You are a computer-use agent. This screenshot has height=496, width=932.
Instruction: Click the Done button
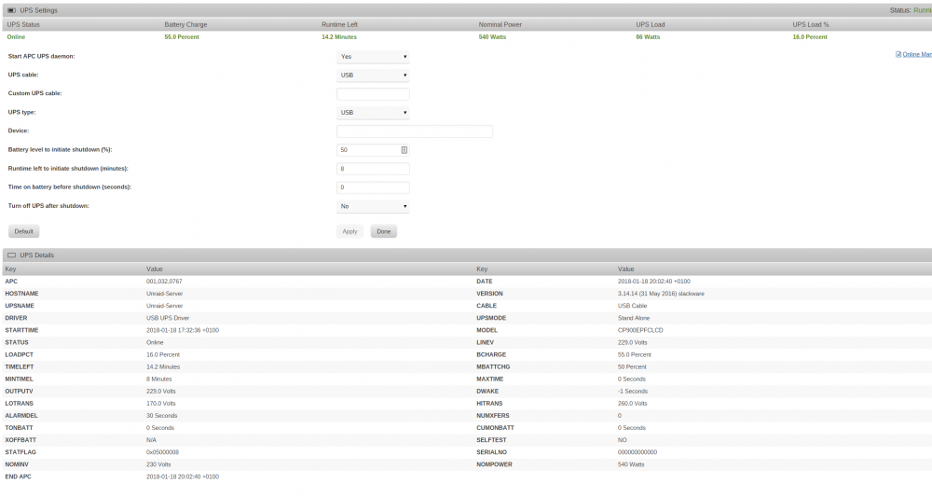383,231
